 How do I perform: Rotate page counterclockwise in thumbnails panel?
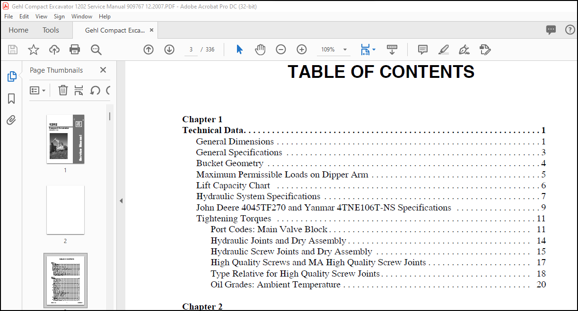95,90
